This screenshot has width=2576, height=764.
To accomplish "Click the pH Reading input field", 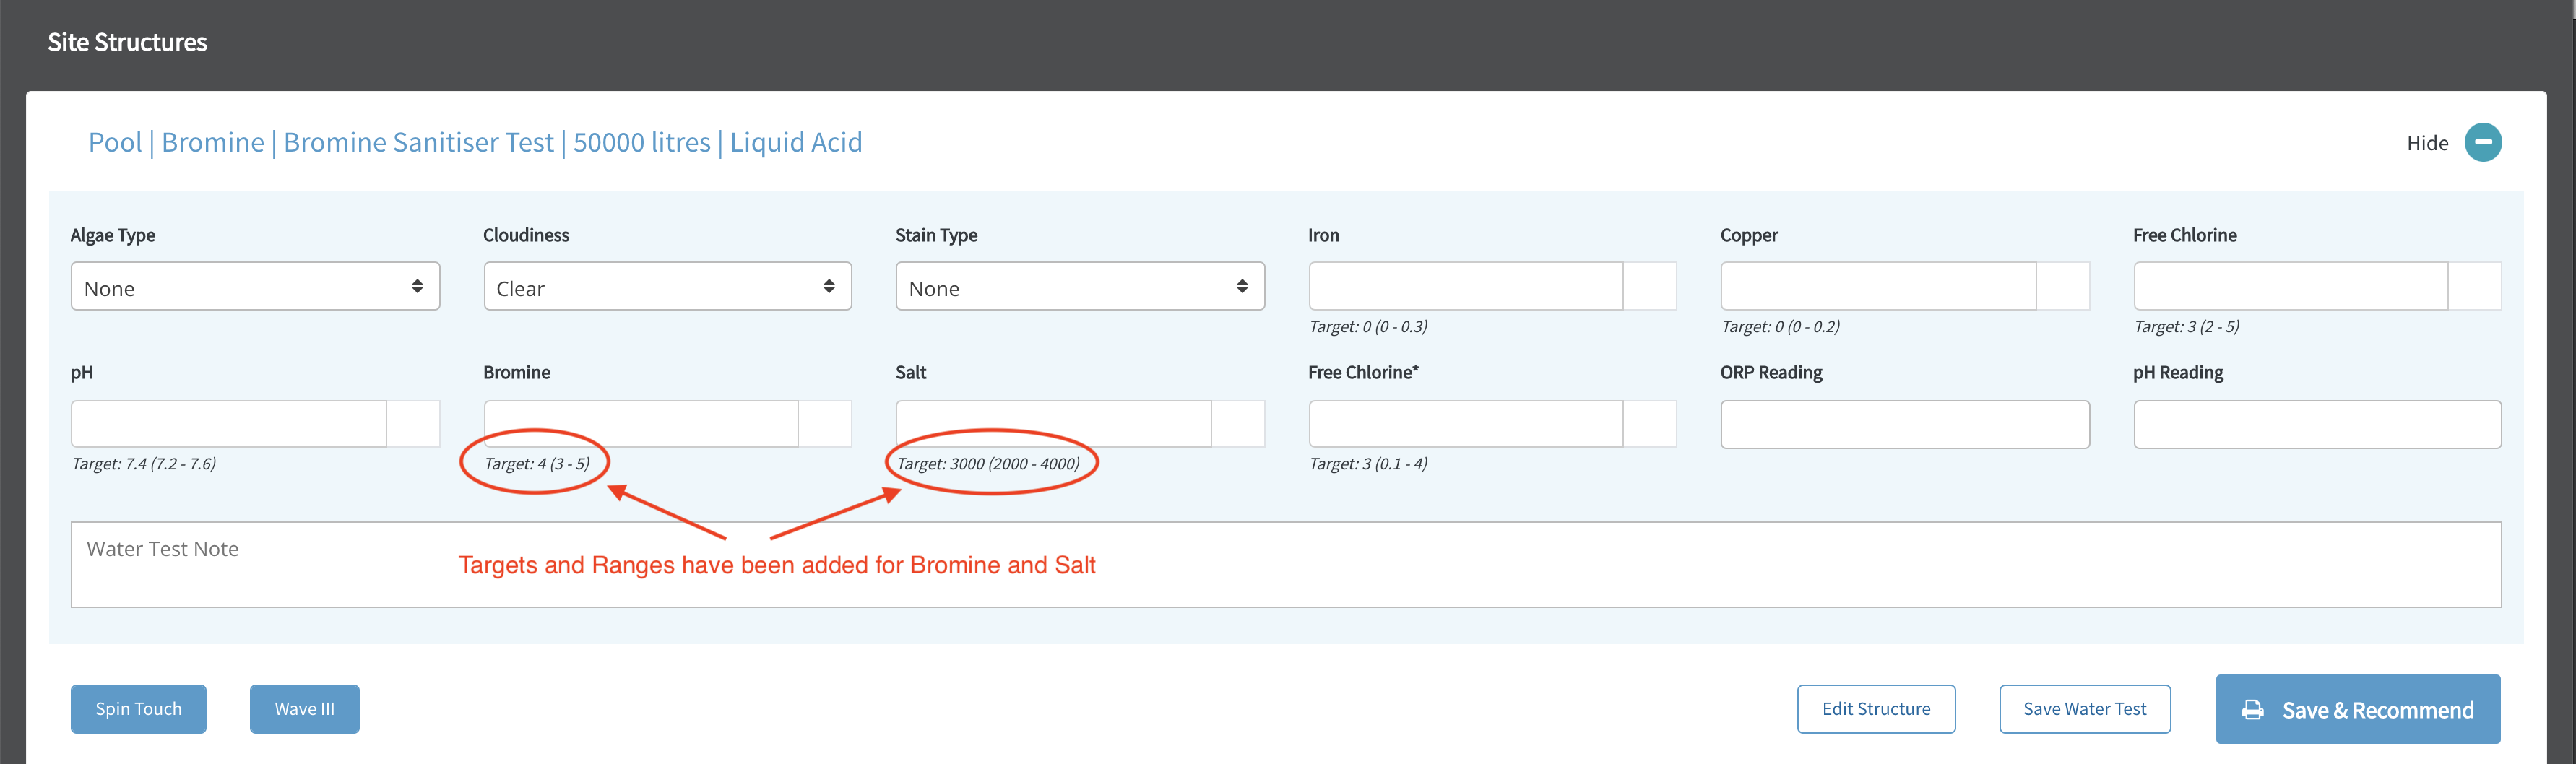I will (2317, 424).
